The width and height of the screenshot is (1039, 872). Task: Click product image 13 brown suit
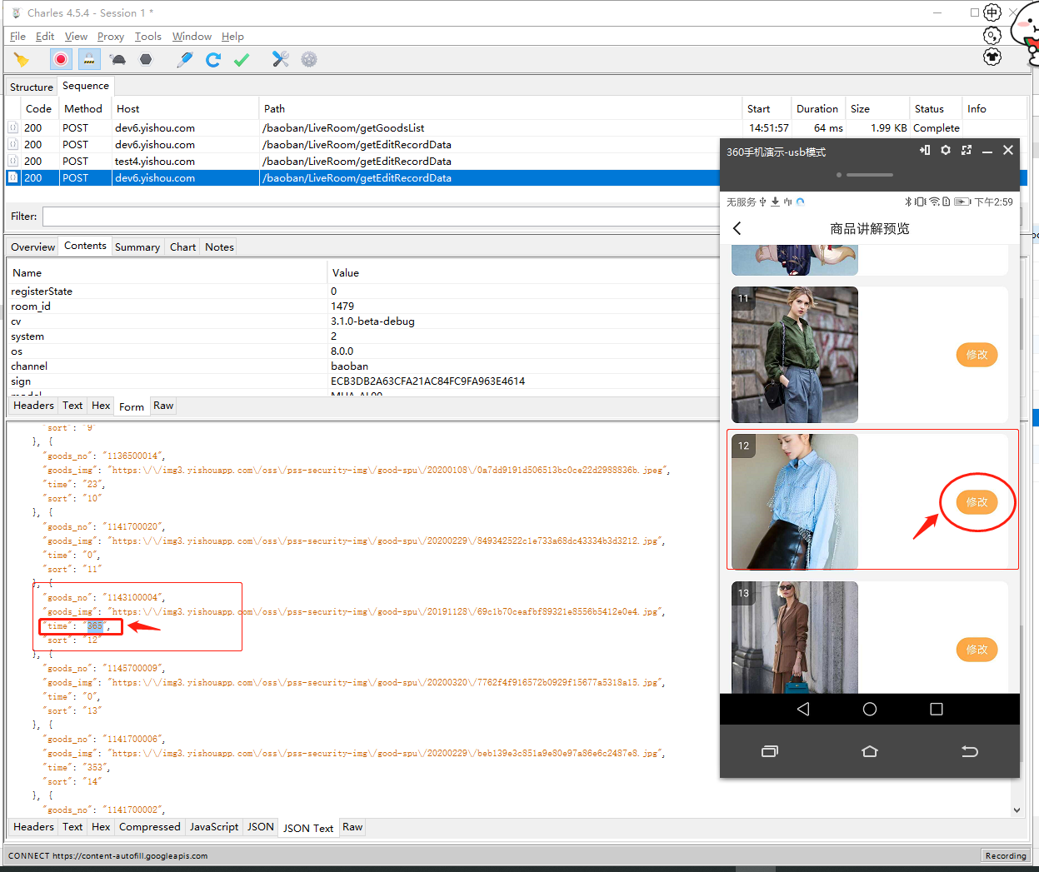click(x=795, y=637)
